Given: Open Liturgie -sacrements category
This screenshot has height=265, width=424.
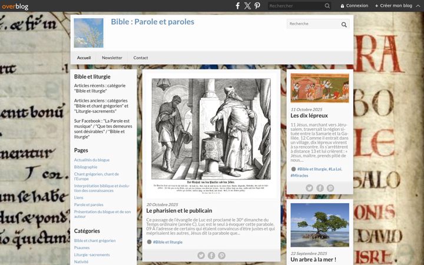Looking at the screenshot, I should point(92,255).
